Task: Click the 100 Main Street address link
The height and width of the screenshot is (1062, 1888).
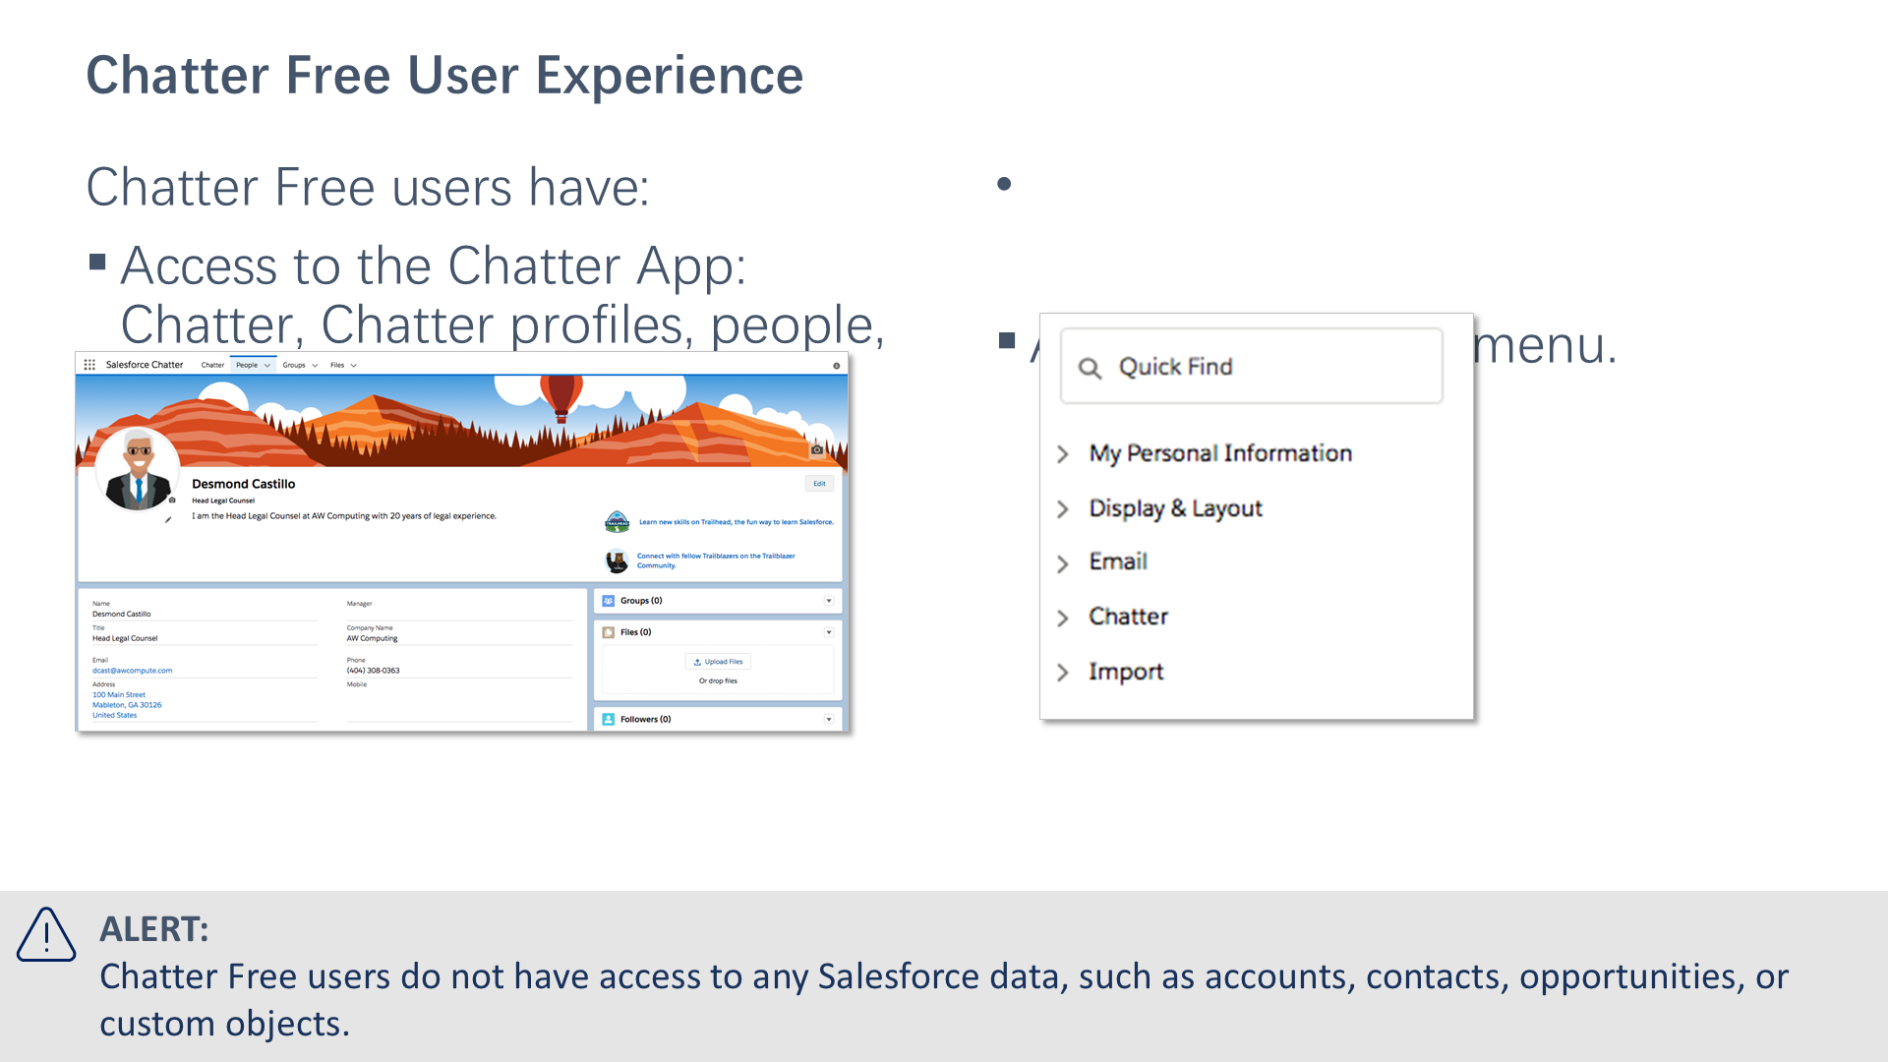Action: click(x=119, y=695)
